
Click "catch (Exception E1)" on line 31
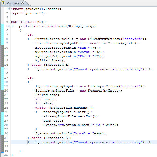click(51, 138)
